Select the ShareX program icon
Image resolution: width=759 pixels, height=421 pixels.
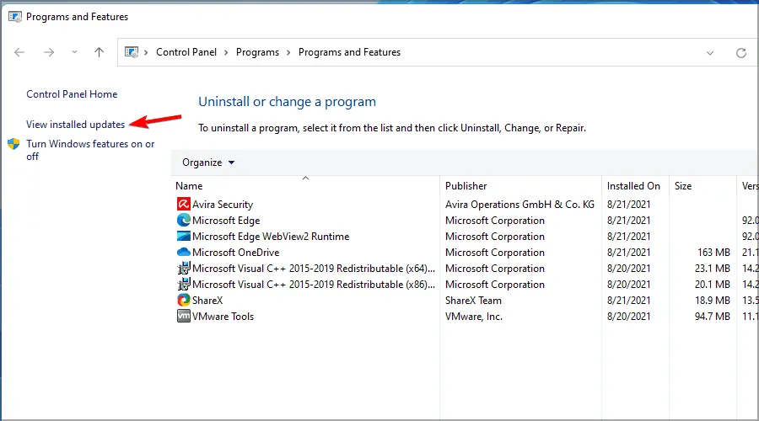point(183,301)
